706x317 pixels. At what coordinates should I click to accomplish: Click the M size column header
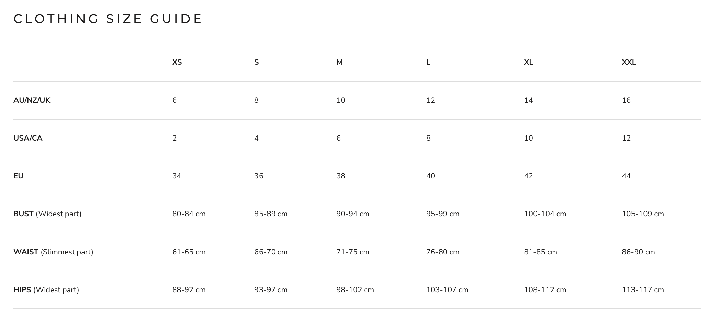click(x=339, y=62)
